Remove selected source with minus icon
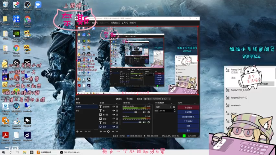Viewport: 276px width, 155px height. [x=104, y=131]
